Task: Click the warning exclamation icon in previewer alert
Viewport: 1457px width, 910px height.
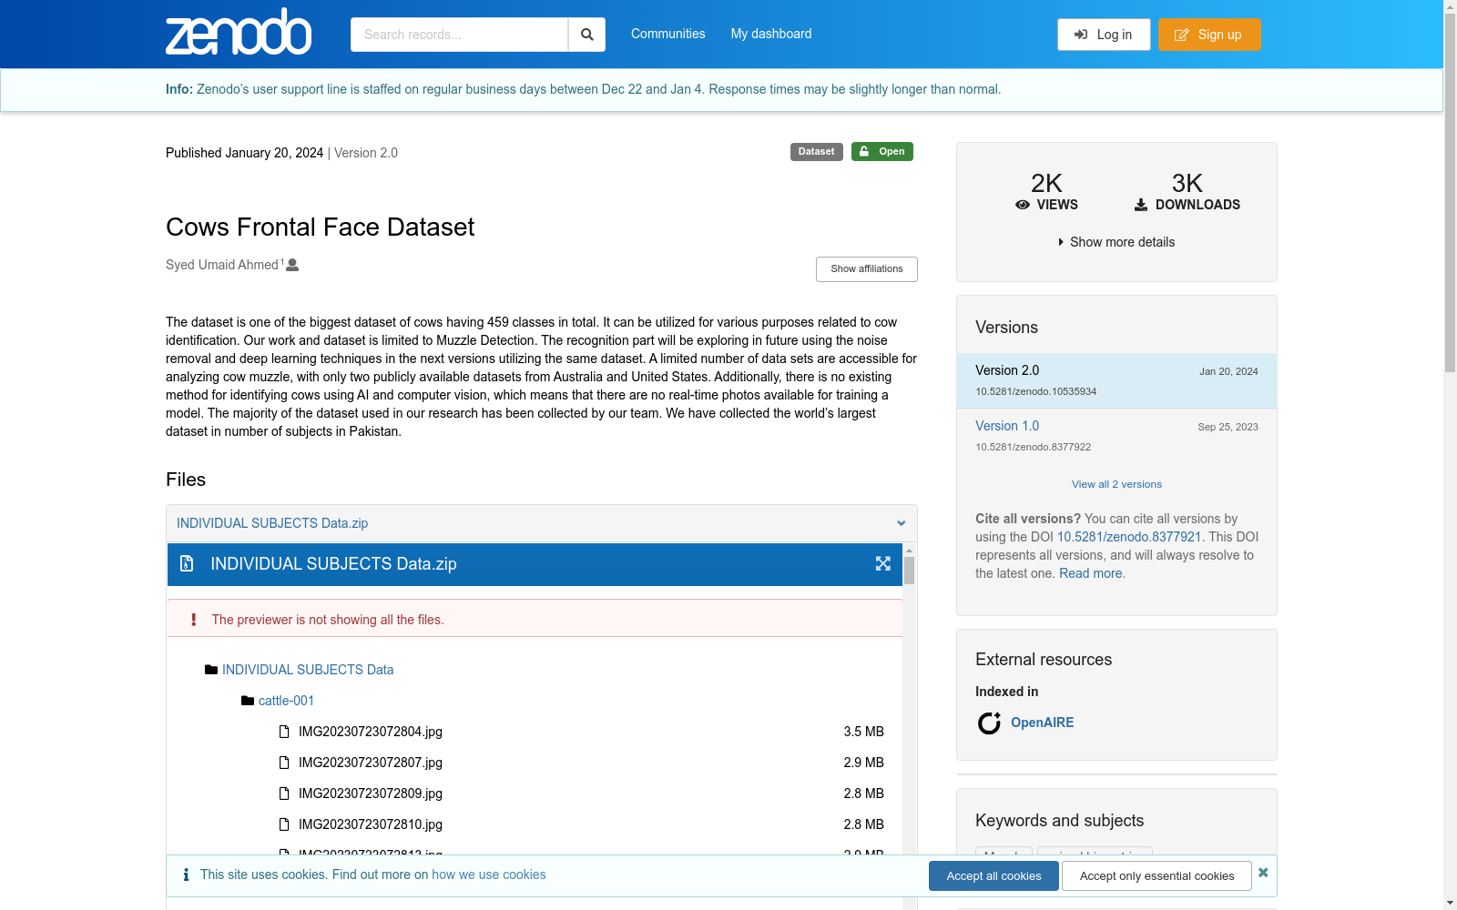Action: [193, 620]
